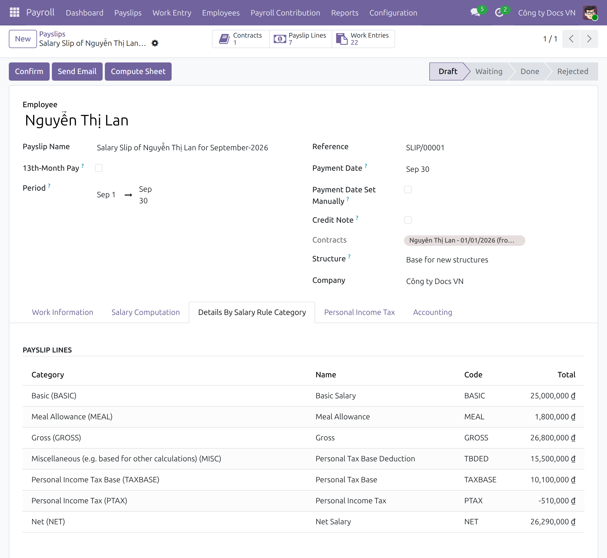Open Work Entries smart button
This screenshot has height=558, width=607.
click(x=363, y=39)
